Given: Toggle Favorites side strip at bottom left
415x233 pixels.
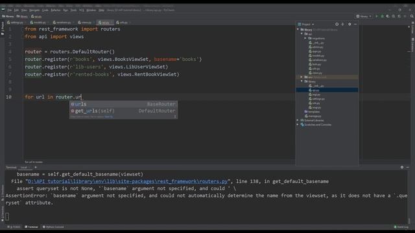Looking at the screenshot, I should point(3,214).
